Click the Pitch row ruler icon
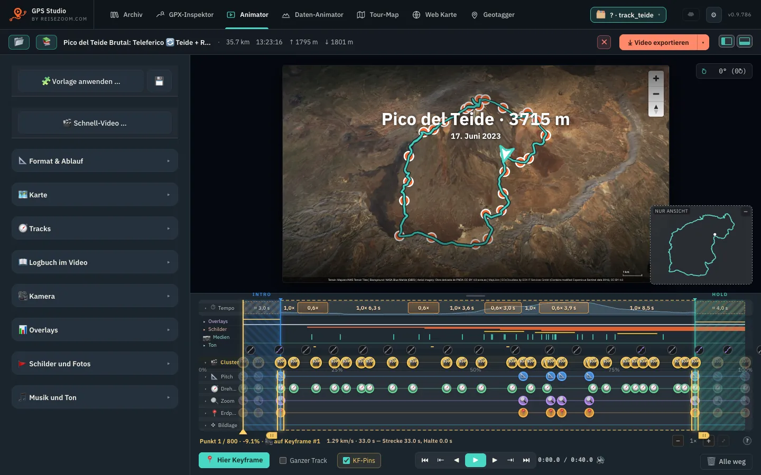This screenshot has width=761, height=475. point(214,376)
